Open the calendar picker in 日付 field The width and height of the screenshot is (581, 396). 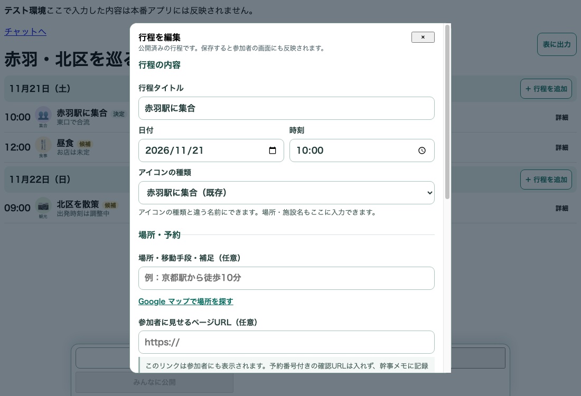273,150
